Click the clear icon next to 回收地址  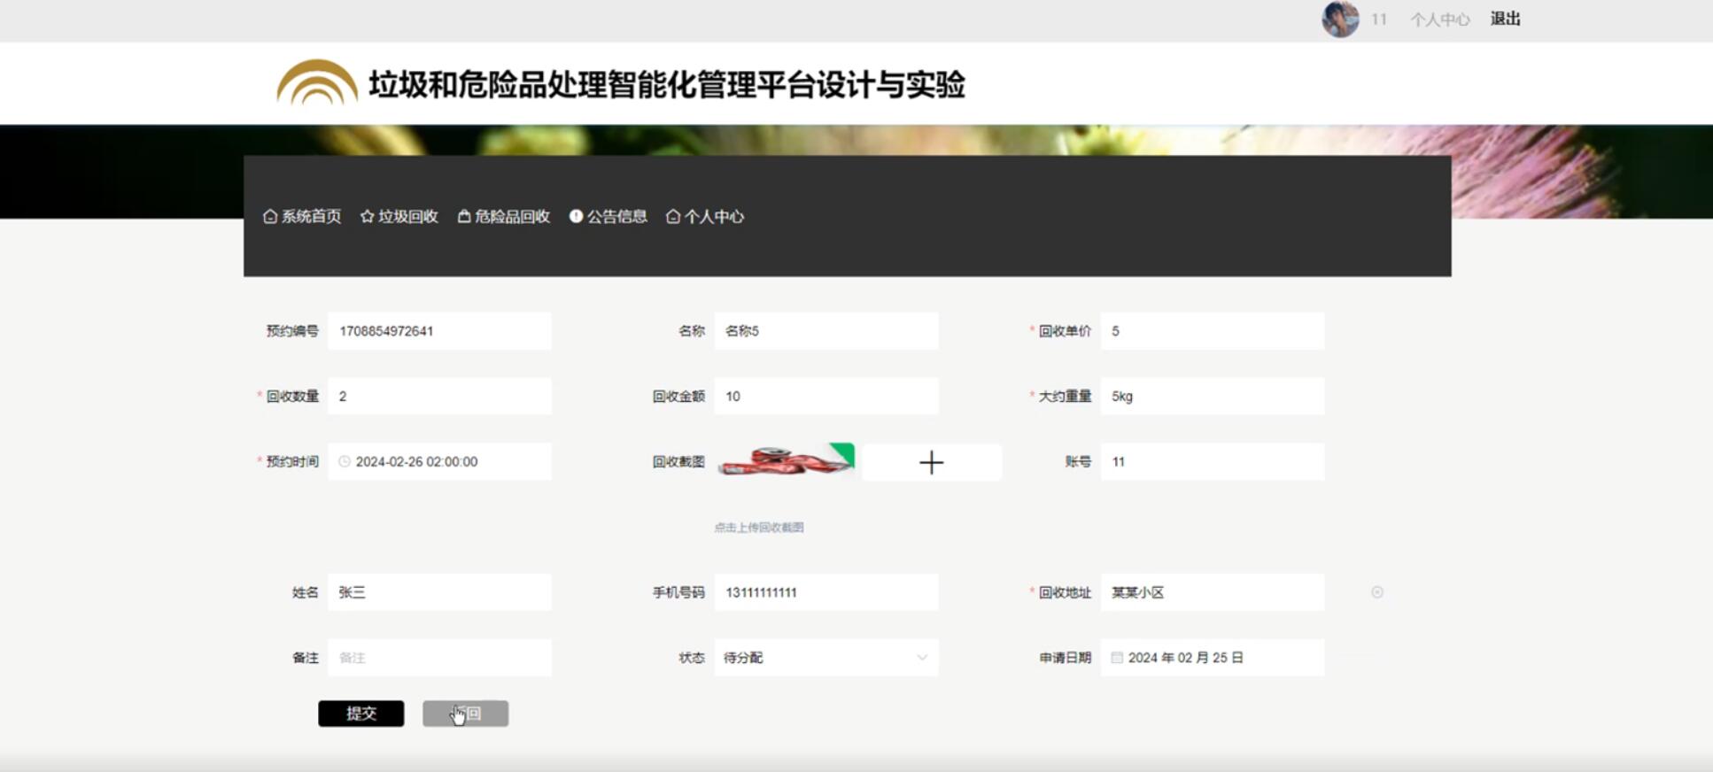tap(1377, 592)
